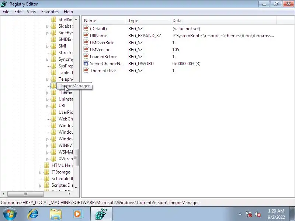
Task: Click the muted volume tray icon
Action: (x=258, y=214)
